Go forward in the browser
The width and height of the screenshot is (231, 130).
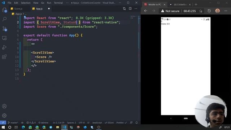(154, 11)
